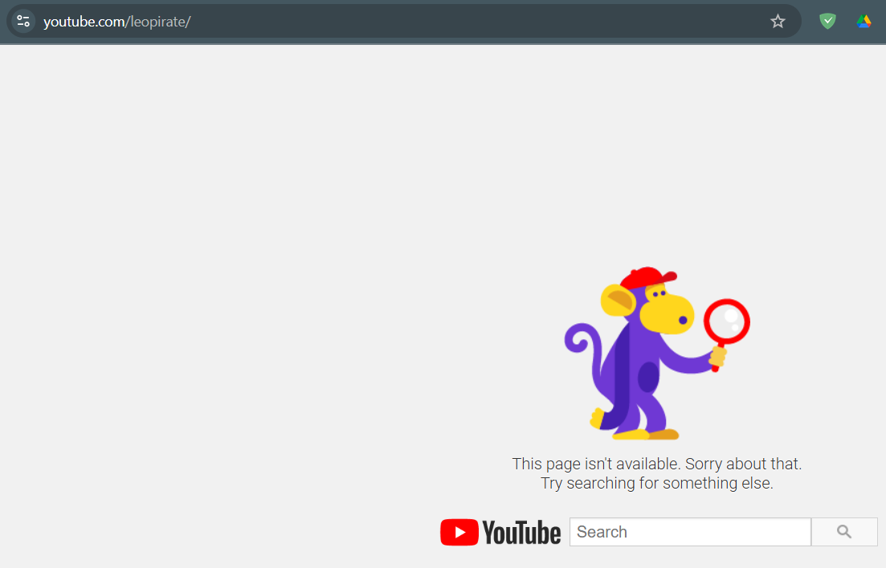886x568 pixels.
Task: Bookmark this page with the star icon
Action: pyautogui.click(x=778, y=22)
